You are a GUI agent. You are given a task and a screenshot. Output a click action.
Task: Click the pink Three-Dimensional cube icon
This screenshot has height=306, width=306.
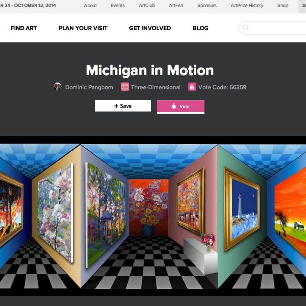[x=125, y=87]
